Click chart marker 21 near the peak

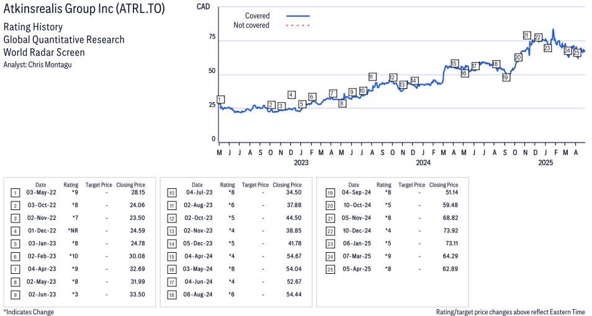pyautogui.click(x=527, y=35)
